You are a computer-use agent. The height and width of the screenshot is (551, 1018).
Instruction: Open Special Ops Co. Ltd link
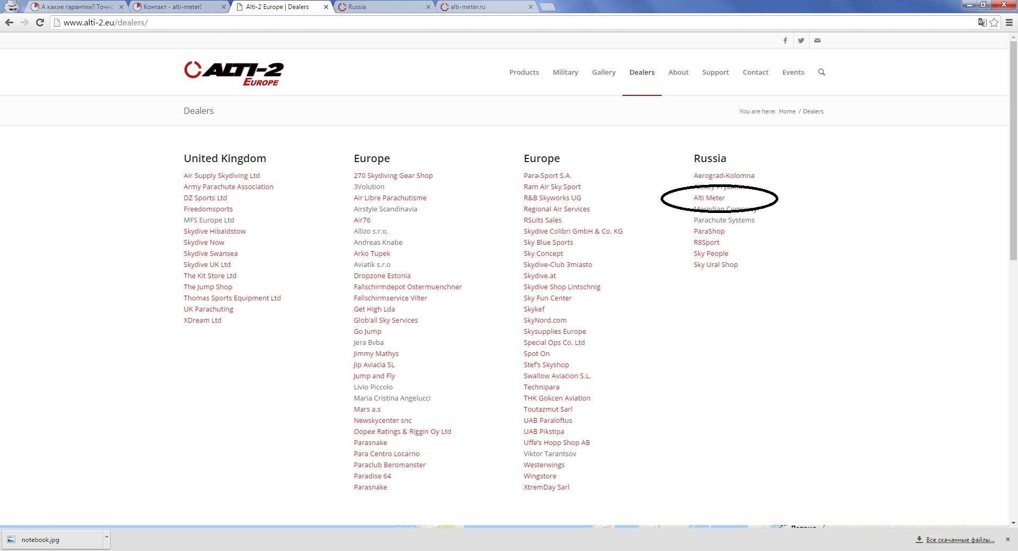click(554, 342)
